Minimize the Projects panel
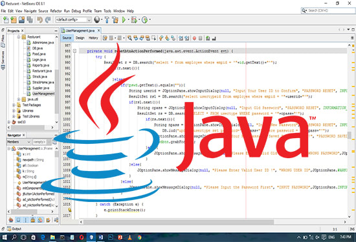 point(56,31)
